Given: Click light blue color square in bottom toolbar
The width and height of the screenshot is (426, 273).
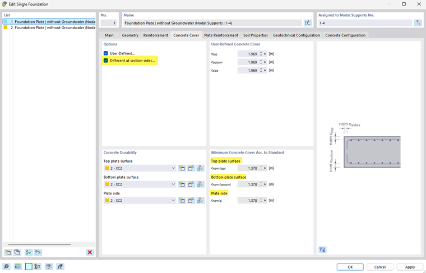Looking at the screenshot, I should [x=29, y=267].
